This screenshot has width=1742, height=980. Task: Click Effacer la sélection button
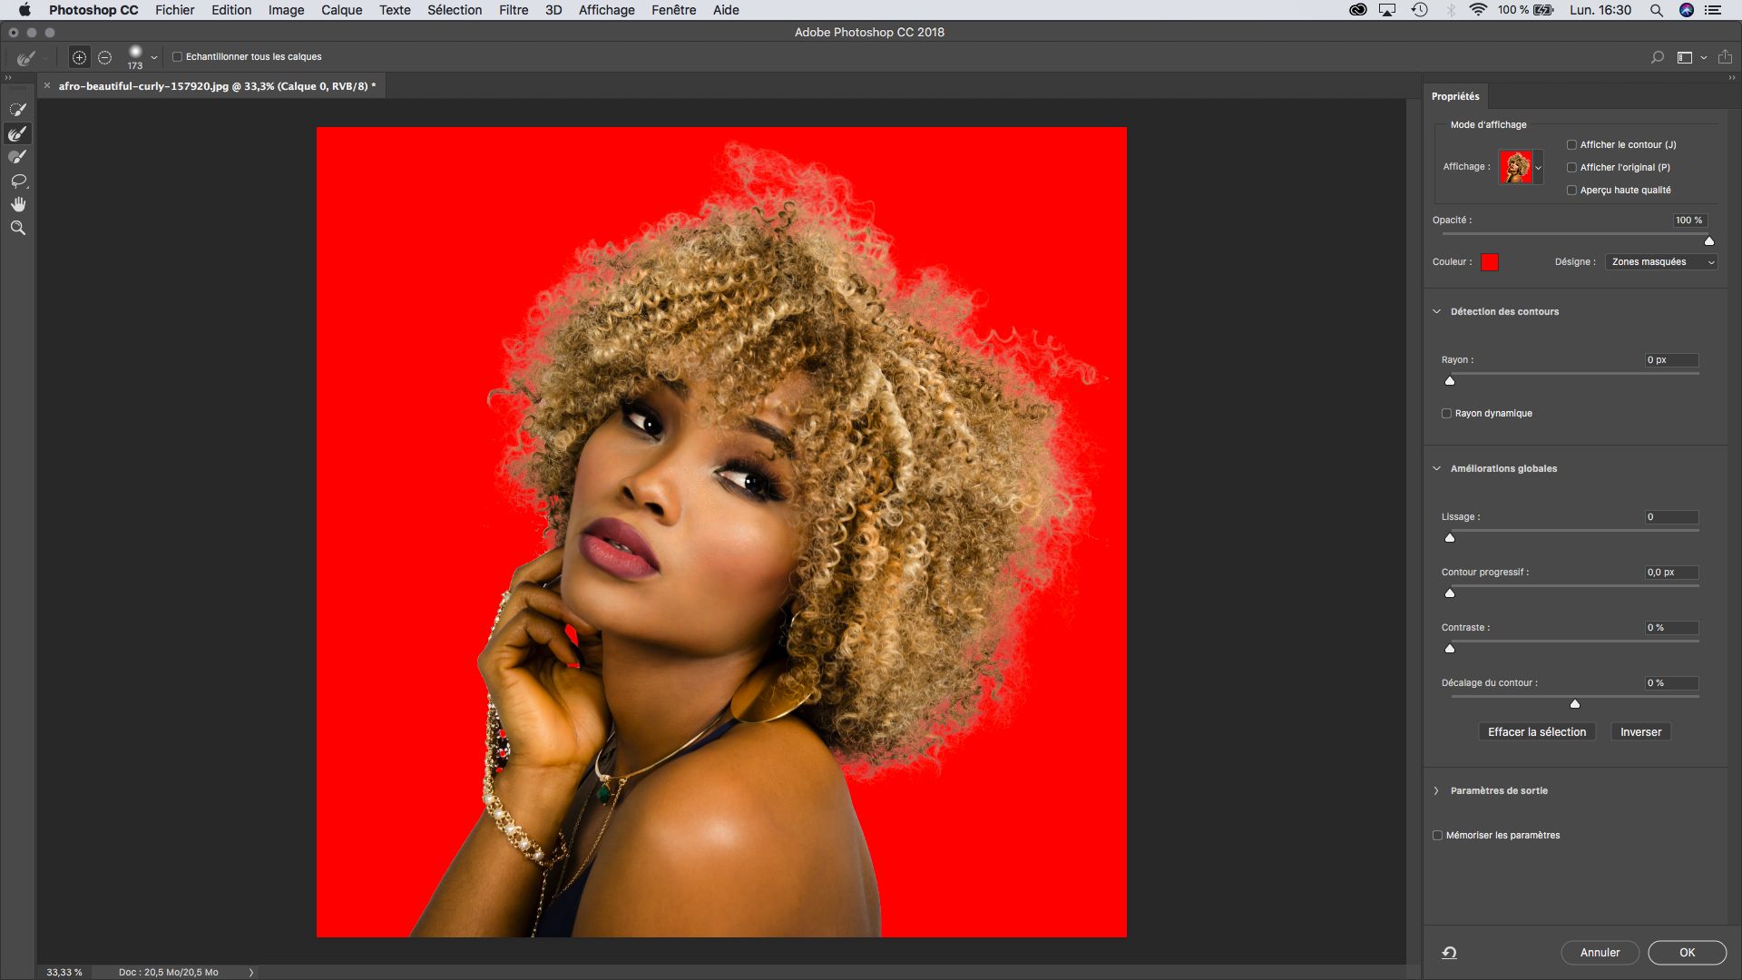[1537, 732]
